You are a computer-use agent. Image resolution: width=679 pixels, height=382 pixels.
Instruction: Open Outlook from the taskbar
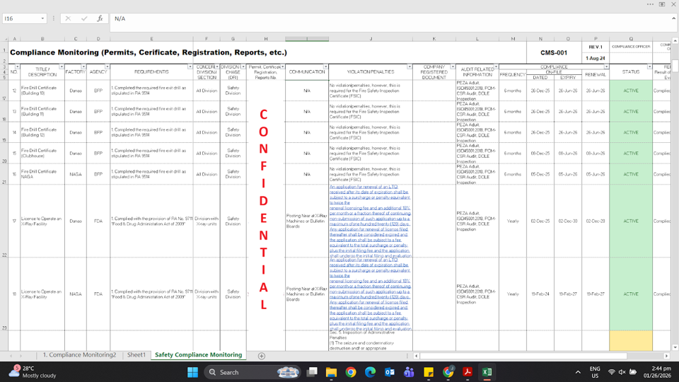pos(389,372)
